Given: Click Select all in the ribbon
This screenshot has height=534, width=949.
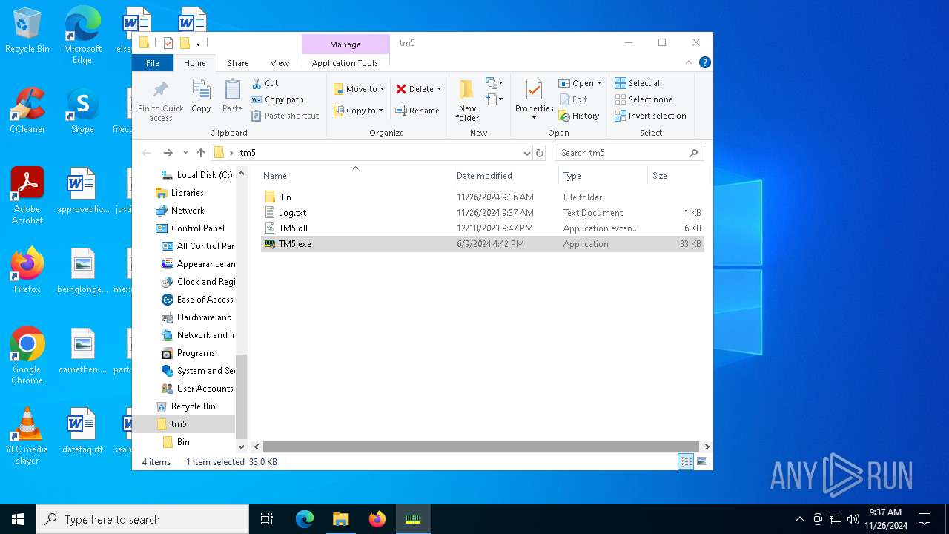Looking at the screenshot, I should (638, 83).
